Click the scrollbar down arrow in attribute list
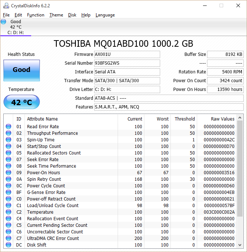 point(240,245)
